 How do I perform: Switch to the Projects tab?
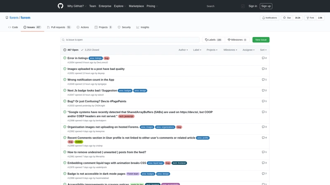pos(103,27)
